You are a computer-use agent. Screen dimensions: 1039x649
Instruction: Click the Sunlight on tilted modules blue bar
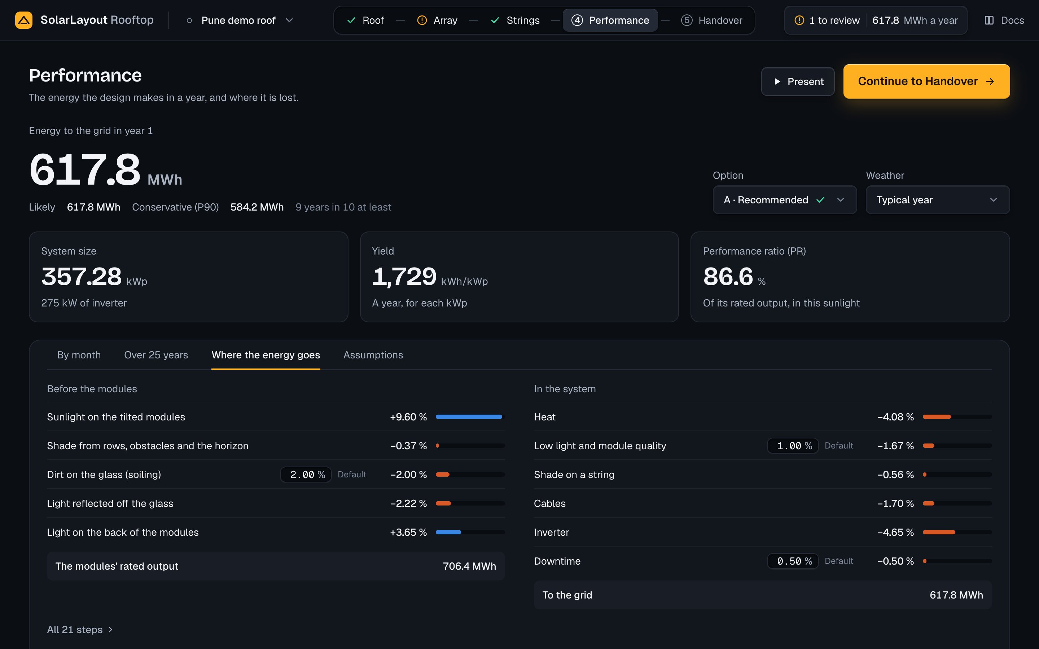[469, 417]
